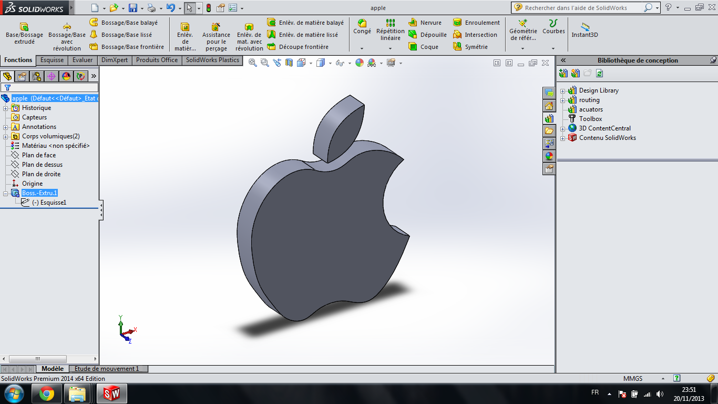Screen dimensions: 718x404
Task: Select (-) Esquisse1 sketch item
Action: [49, 203]
